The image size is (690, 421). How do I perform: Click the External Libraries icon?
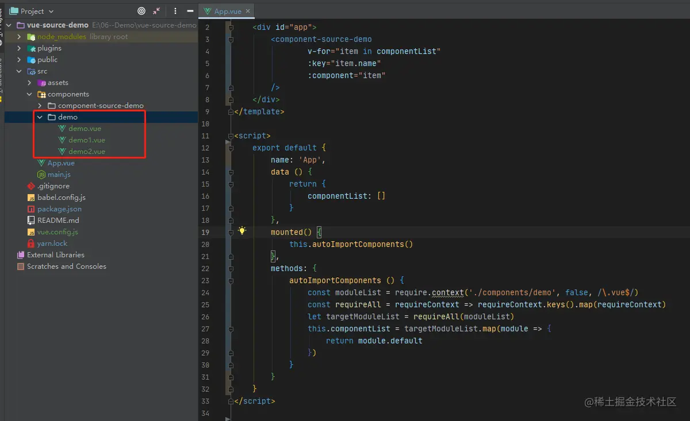[x=21, y=255]
